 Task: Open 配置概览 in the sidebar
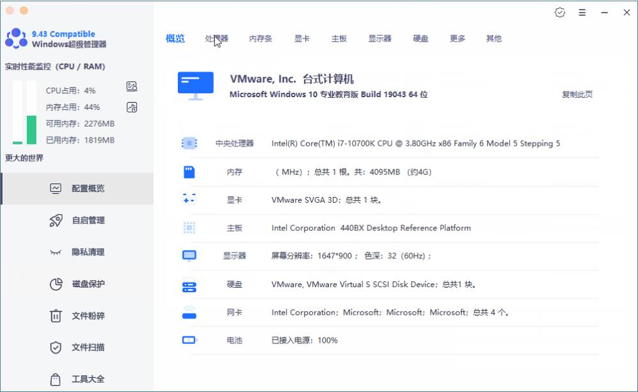[77, 188]
